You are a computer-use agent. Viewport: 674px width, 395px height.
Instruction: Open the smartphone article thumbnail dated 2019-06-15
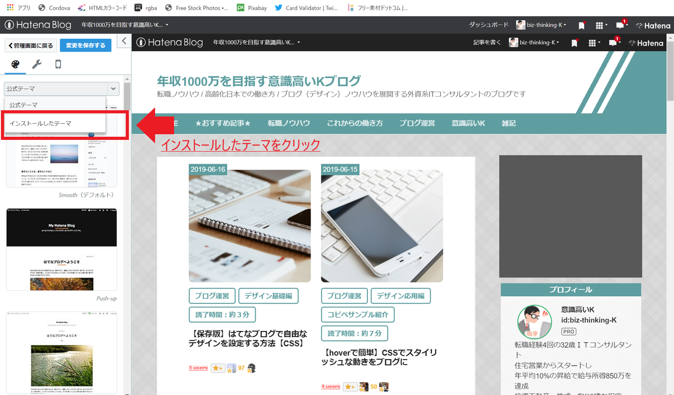(382, 226)
